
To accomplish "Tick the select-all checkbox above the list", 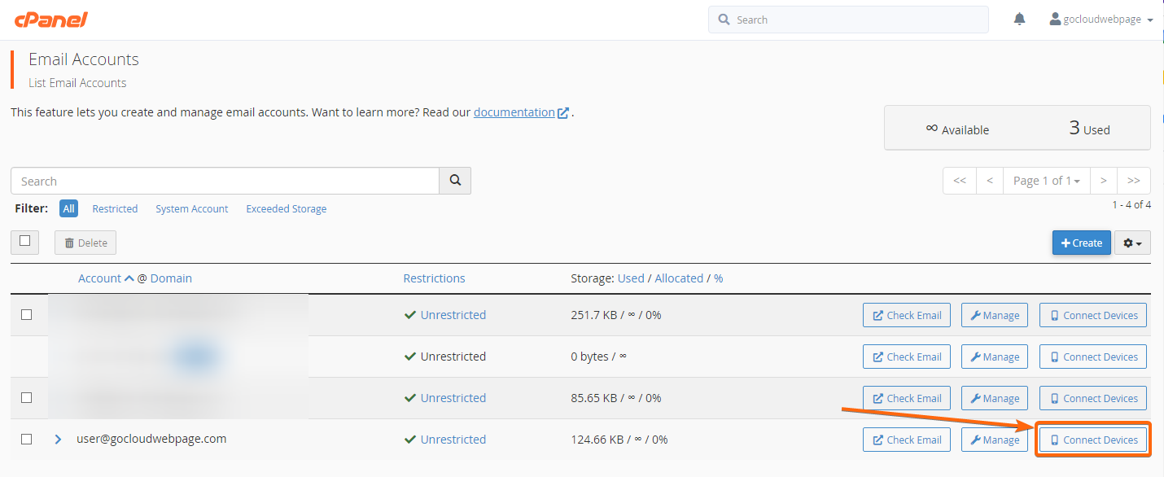I will pos(24,241).
